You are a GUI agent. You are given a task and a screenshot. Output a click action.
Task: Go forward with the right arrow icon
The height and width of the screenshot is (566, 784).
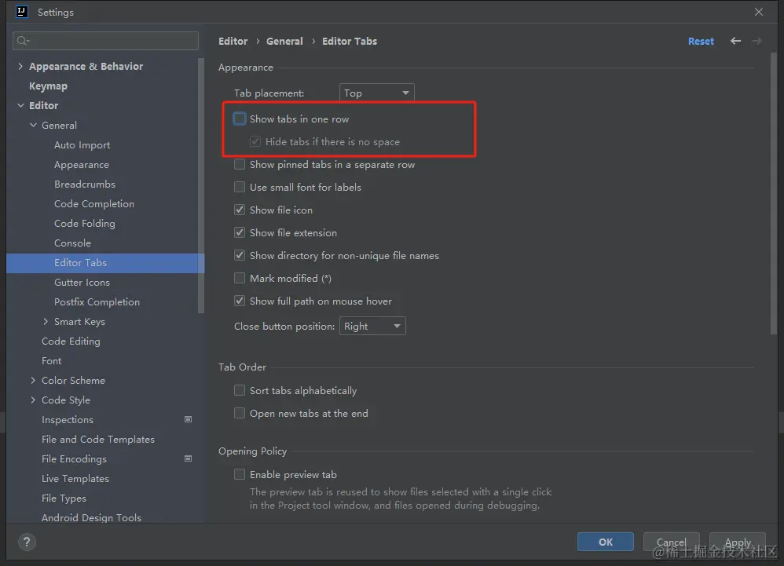click(x=757, y=41)
